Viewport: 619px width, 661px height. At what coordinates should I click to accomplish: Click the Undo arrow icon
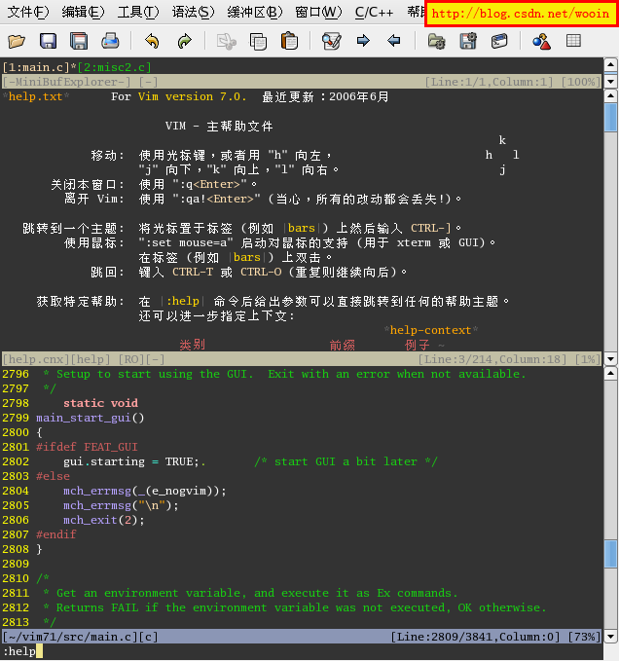click(152, 41)
